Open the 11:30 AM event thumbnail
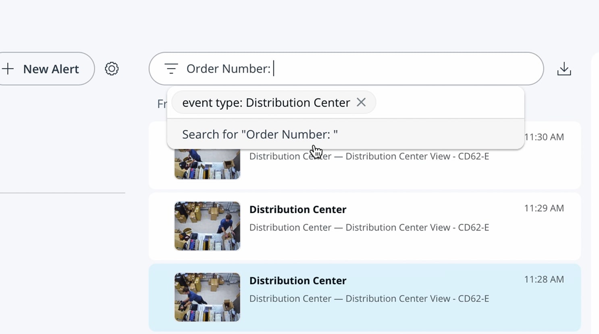599x334 pixels. pyautogui.click(x=207, y=164)
